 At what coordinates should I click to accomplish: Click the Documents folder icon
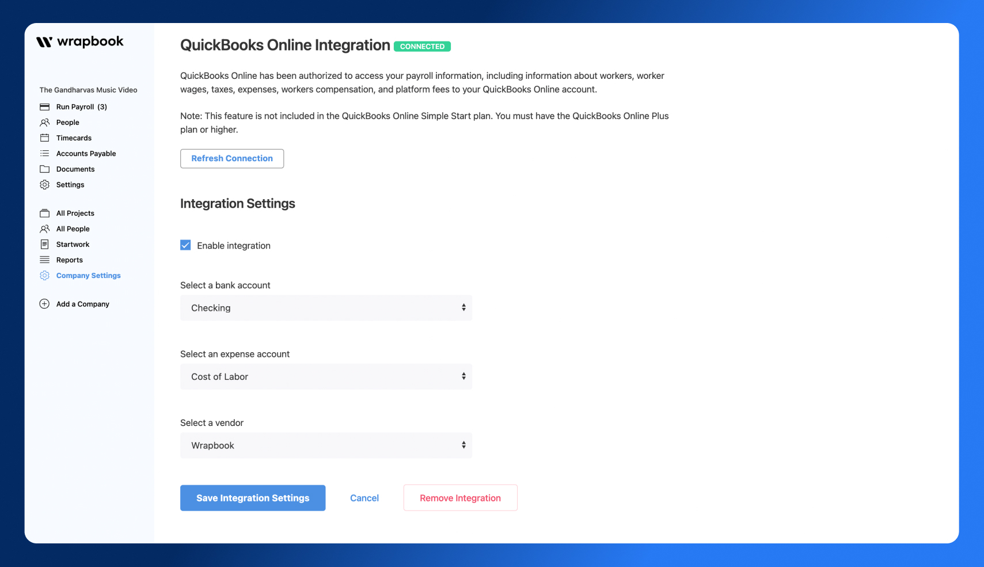pos(44,169)
